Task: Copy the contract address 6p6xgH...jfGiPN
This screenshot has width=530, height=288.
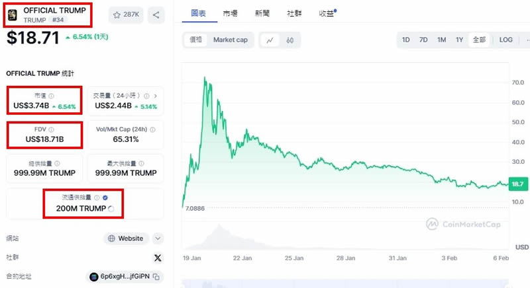Action: click(157, 277)
